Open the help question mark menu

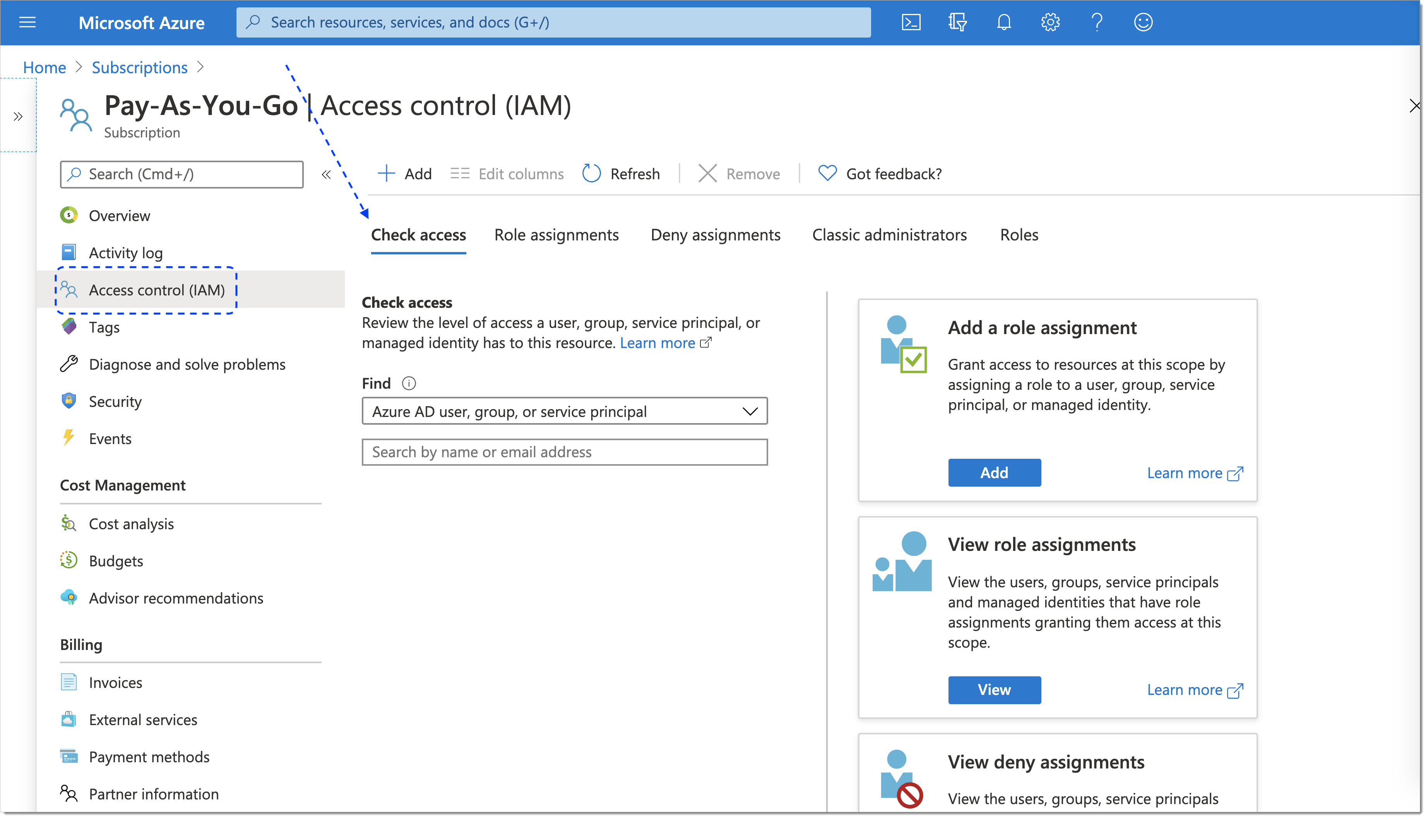1096,22
